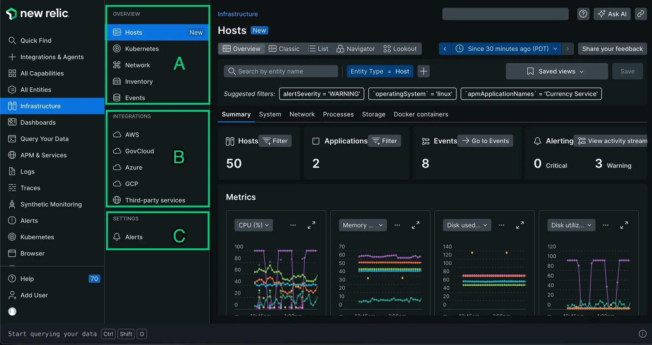
Task: Click the plus icon to add filter
Action: pos(423,71)
